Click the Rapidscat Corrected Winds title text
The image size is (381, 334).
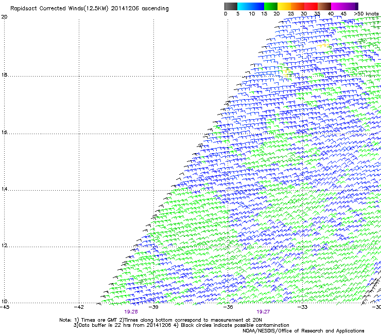[x=90, y=9]
